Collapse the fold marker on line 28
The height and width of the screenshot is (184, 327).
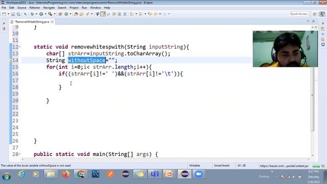click(20, 154)
